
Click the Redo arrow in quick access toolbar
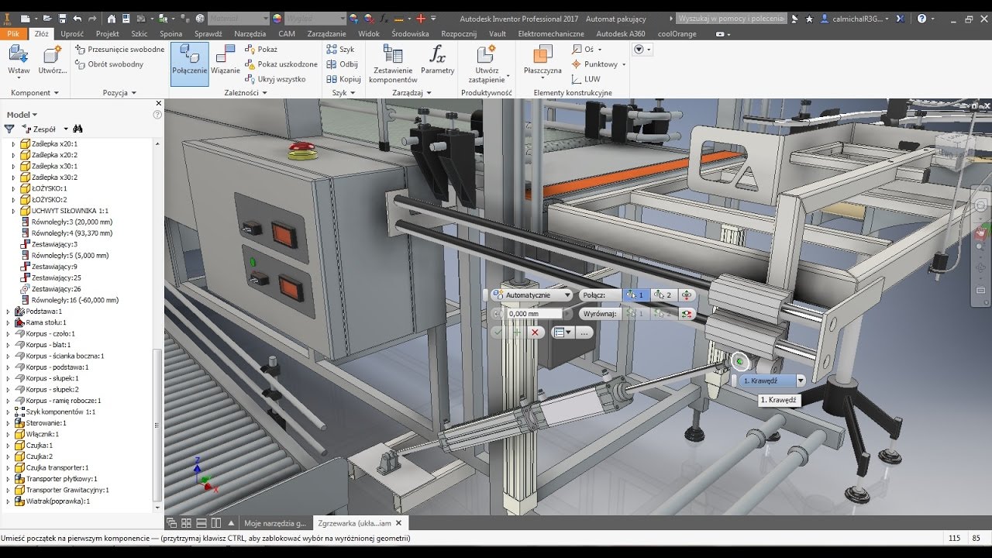[92, 18]
